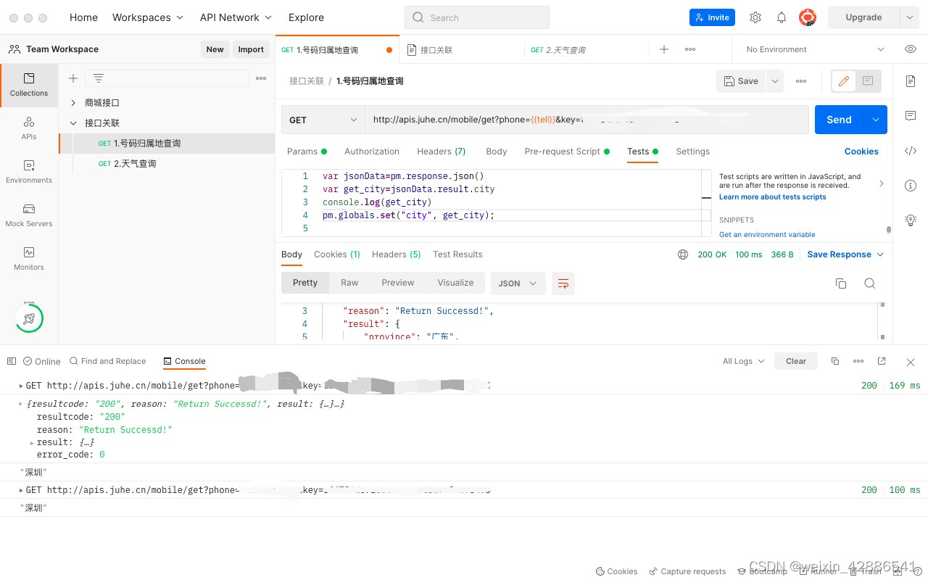Switch to the Params tab

point(307,152)
